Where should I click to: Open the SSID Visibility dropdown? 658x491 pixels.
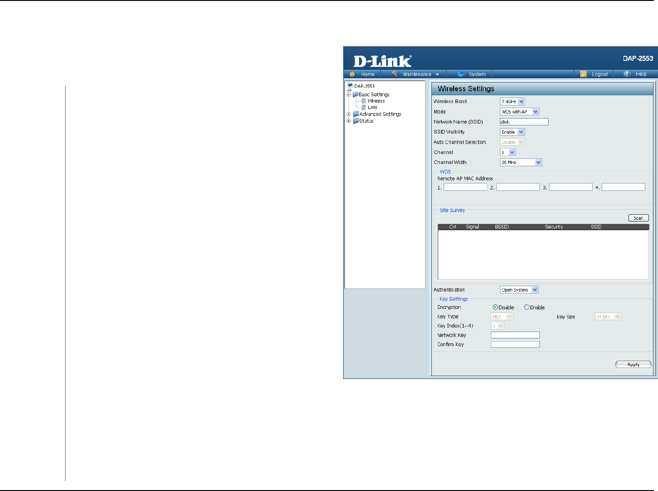pos(512,132)
